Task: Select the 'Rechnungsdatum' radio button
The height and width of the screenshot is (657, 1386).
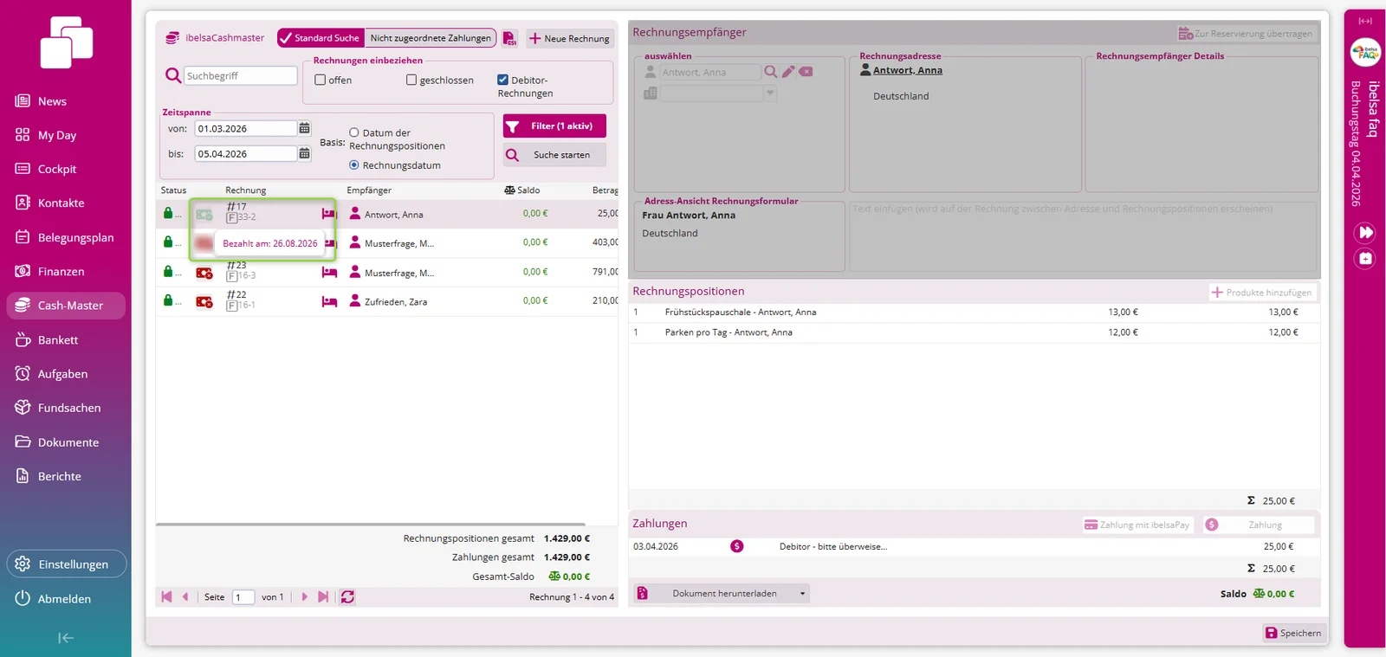Action: [353, 165]
